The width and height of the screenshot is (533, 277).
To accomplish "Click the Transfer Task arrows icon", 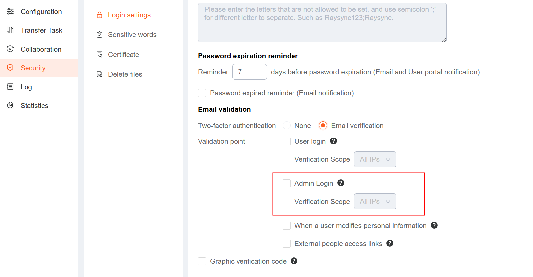I will pyautogui.click(x=10, y=30).
